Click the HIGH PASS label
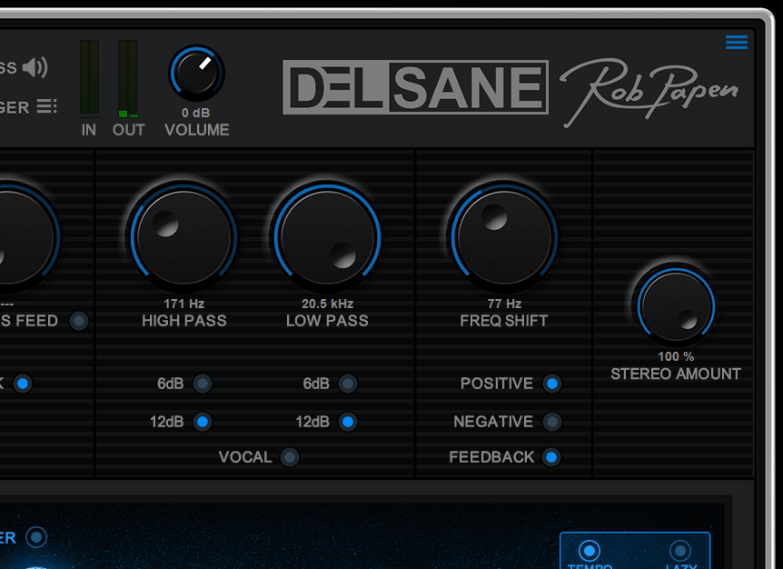Screen dimensions: 783x569 [x=184, y=321]
